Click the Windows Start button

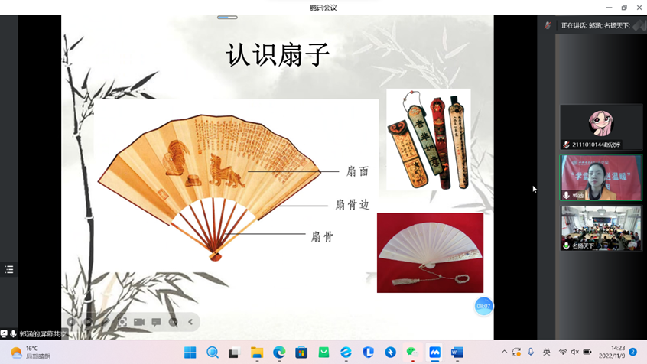[190, 353]
